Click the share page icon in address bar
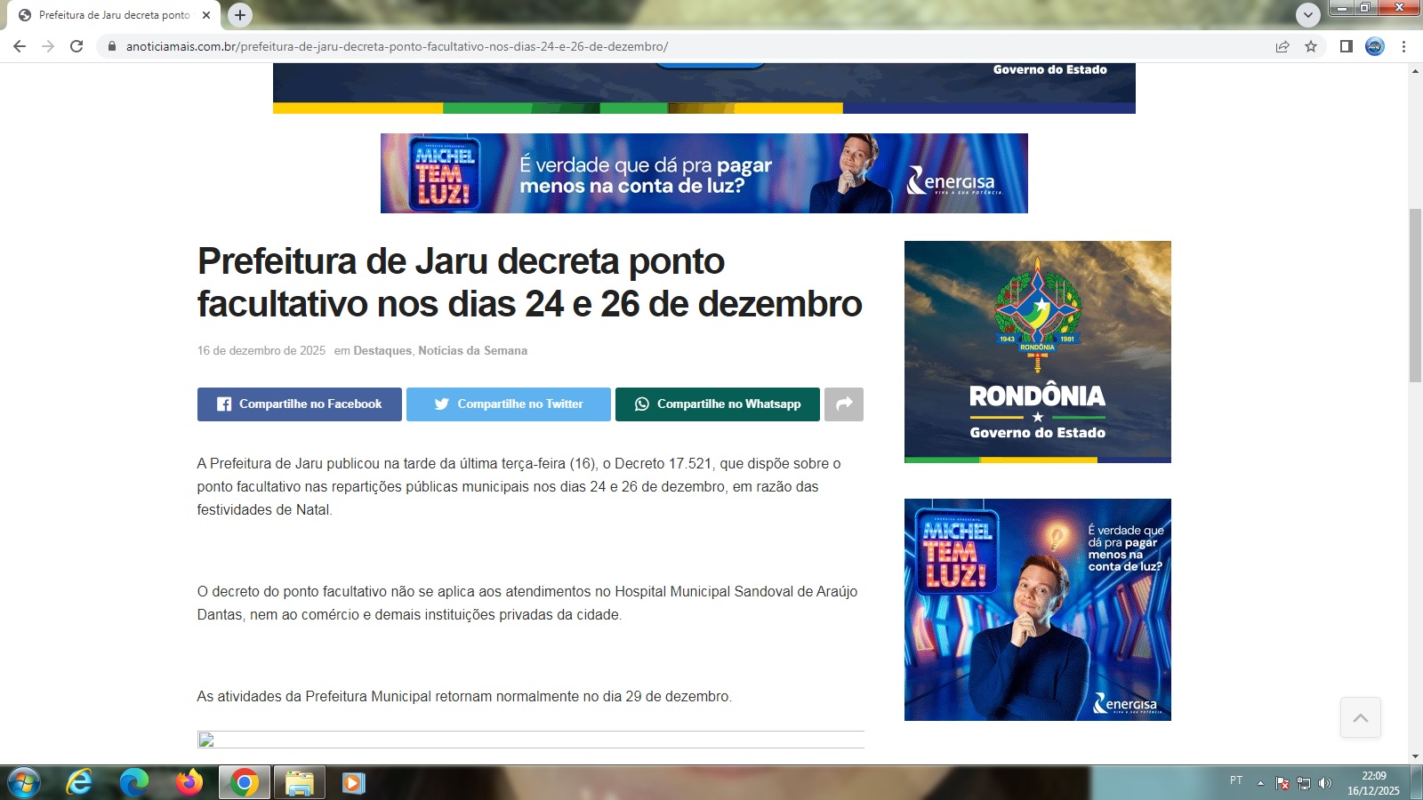Image resolution: width=1423 pixels, height=800 pixels. (x=1282, y=46)
